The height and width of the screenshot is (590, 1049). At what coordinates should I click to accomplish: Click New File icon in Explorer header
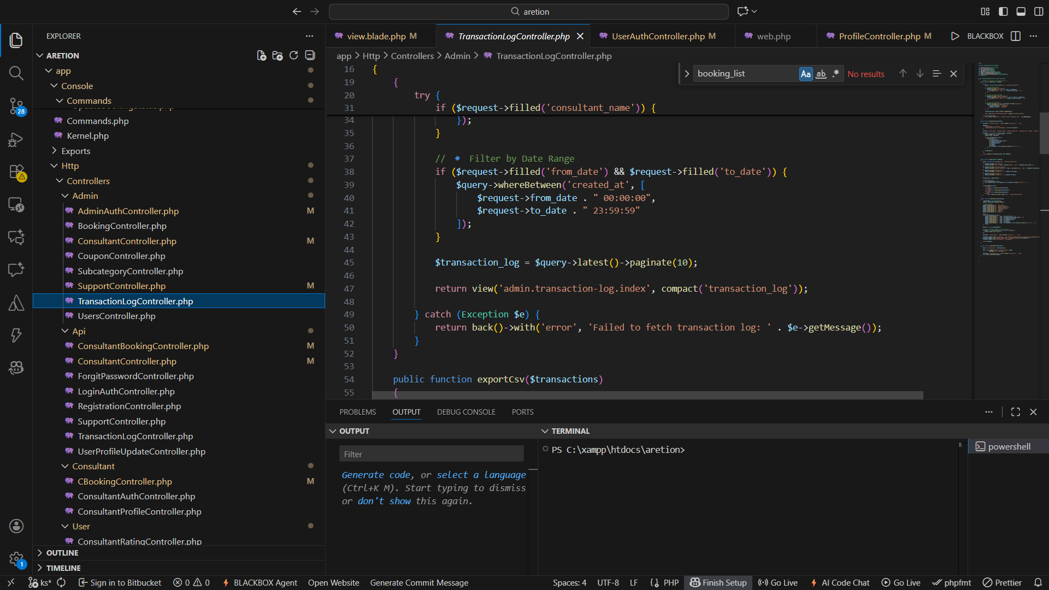(x=262, y=56)
